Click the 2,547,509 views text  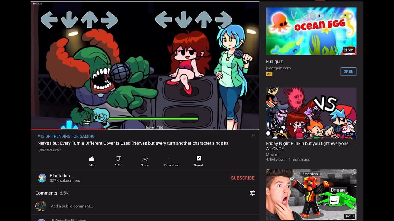pyautogui.click(x=49, y=150)
